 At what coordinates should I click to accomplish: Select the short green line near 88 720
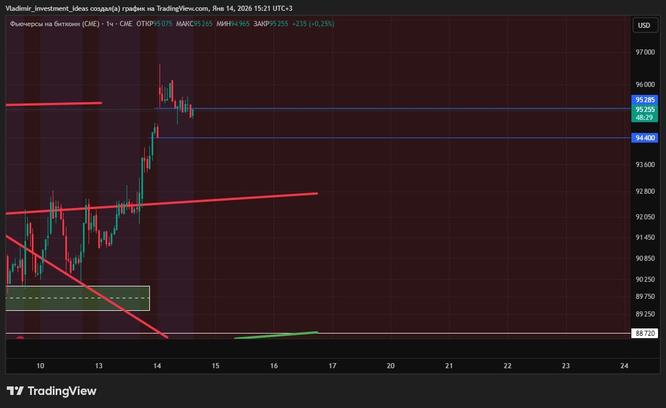point(276,335)
